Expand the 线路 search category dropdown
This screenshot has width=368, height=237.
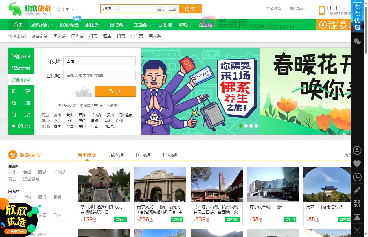click(110, 9)
